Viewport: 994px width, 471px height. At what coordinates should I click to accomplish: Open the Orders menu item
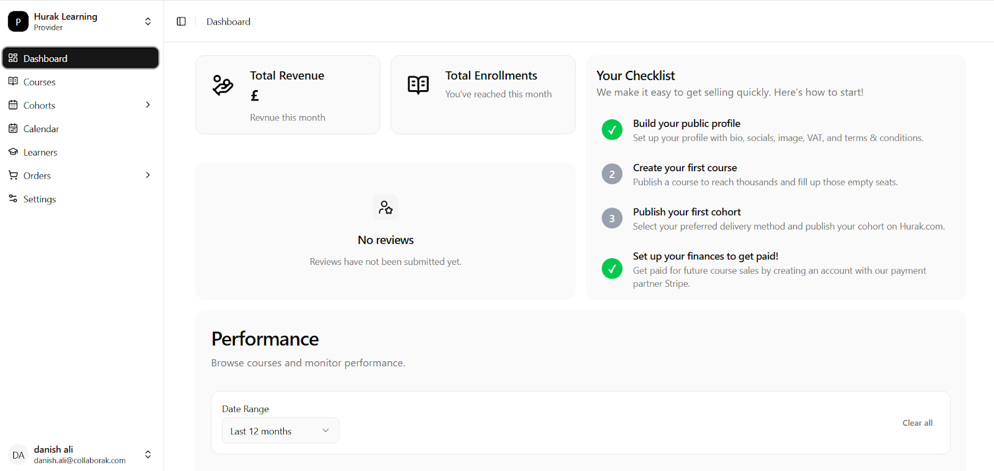coord(37,176)
